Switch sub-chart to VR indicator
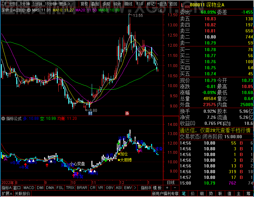 (x=101, y=187)
